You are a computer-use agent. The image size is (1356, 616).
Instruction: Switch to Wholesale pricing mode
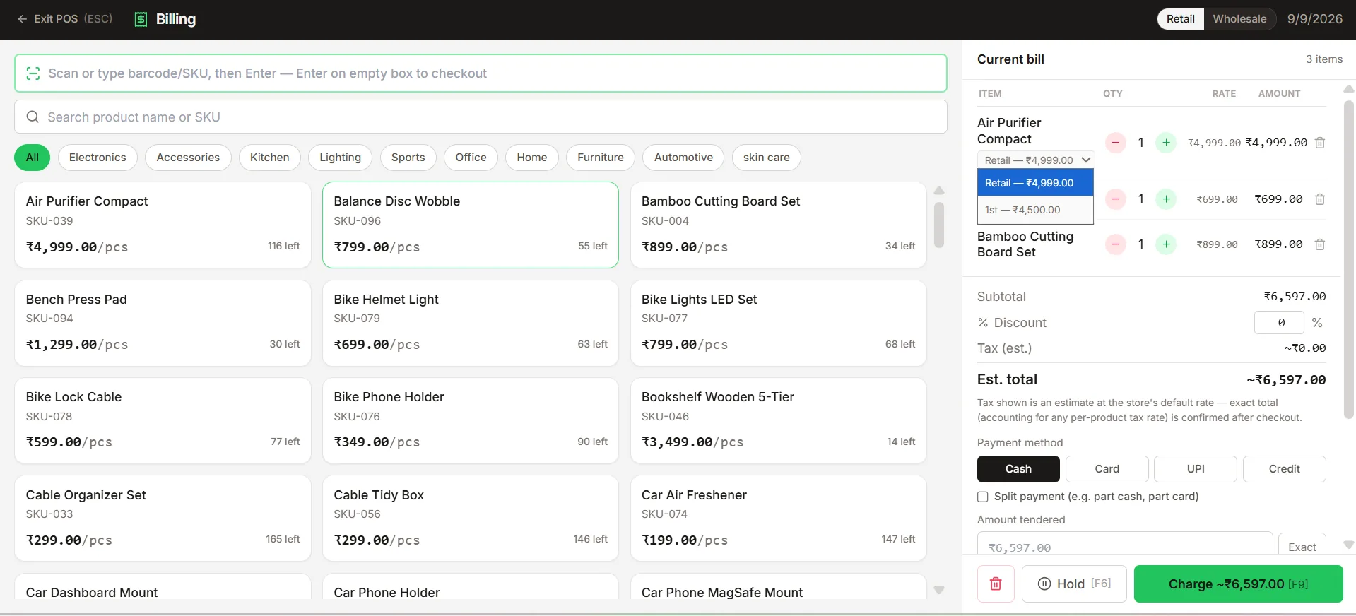point(1239,19)
